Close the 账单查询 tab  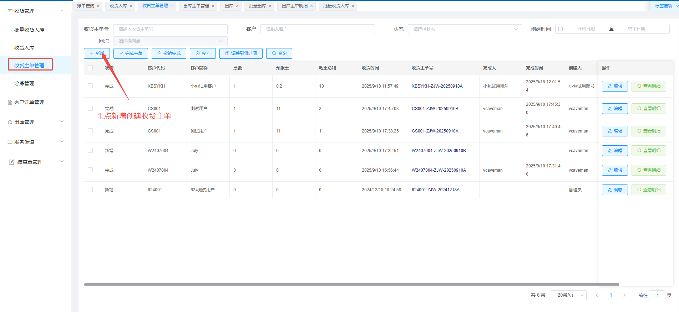pos(98,6)
